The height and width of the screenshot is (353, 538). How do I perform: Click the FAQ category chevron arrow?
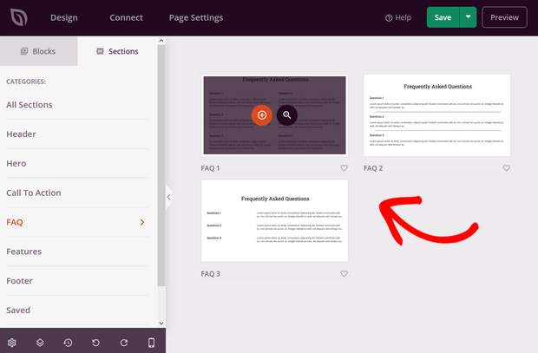(x=142, y=222)
